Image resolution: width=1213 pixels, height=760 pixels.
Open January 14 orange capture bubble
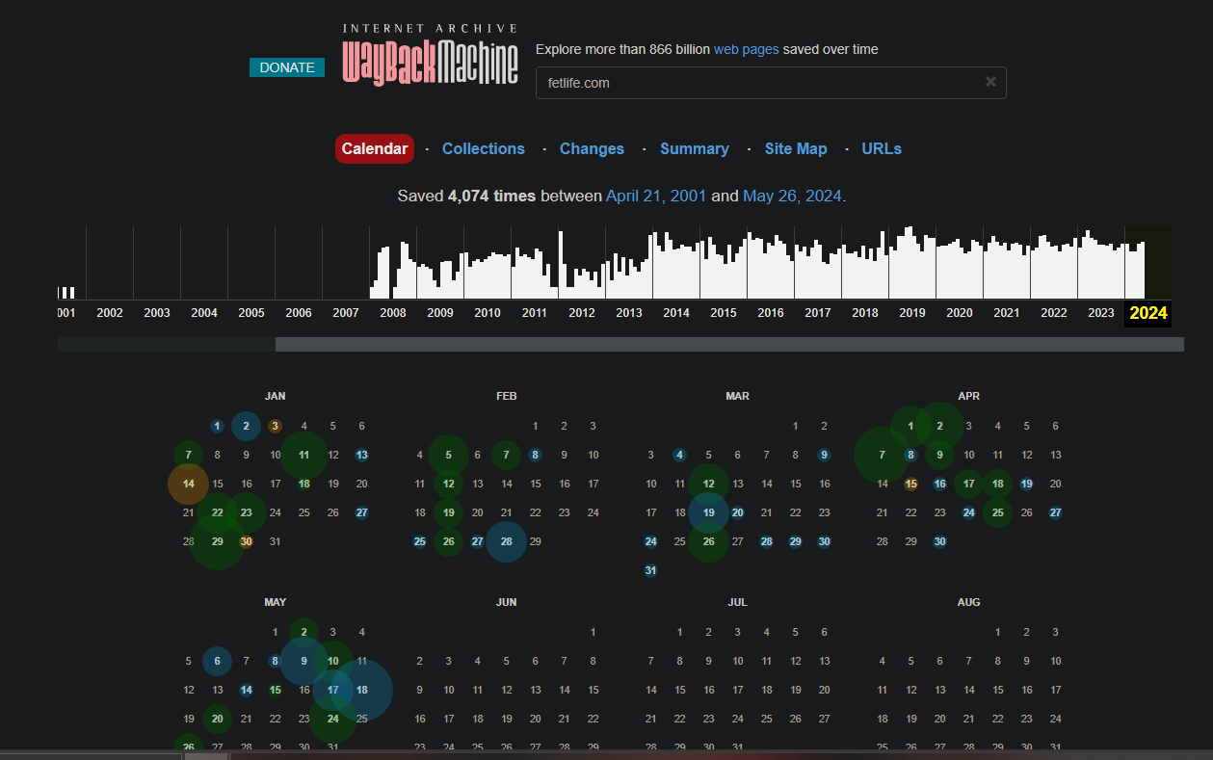pos(189,484)
